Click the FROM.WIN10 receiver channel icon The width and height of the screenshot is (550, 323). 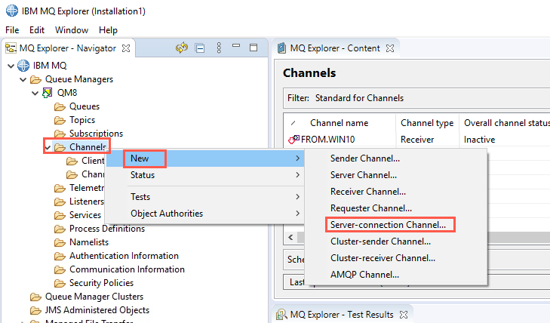pos(293,140)
